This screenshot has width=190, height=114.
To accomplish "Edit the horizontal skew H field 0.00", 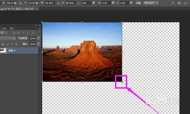I will (106, 3).
